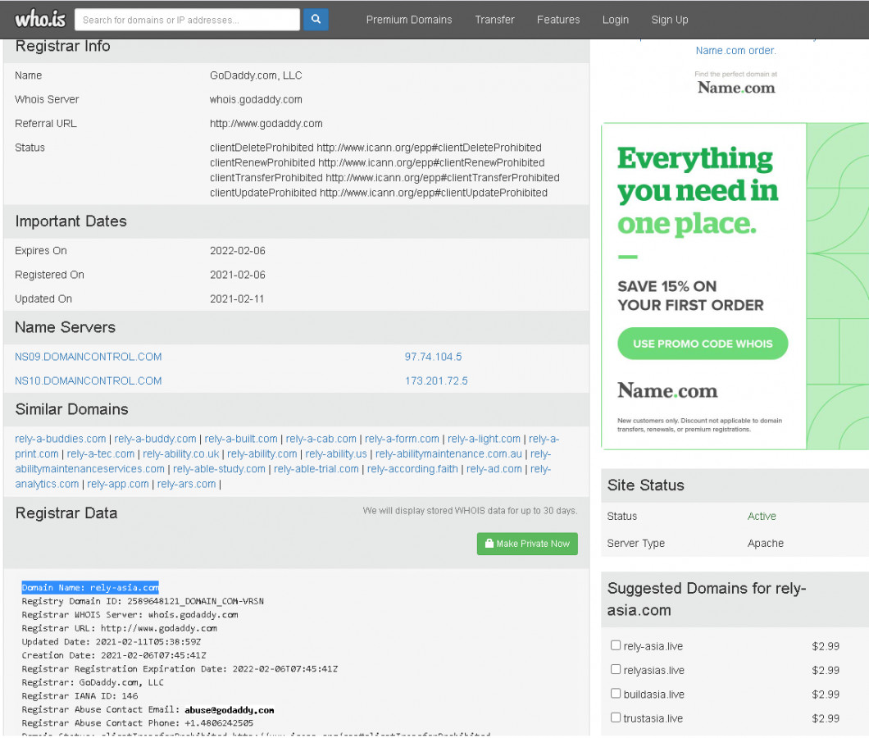Screen dimensions: 869x738
Task: Click Expires On date 2022-02-06
Action: (237, 251)
